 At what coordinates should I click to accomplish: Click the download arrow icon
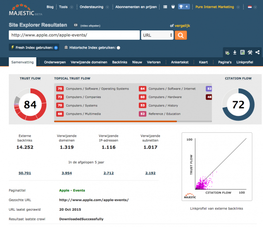tap(235, 52)
